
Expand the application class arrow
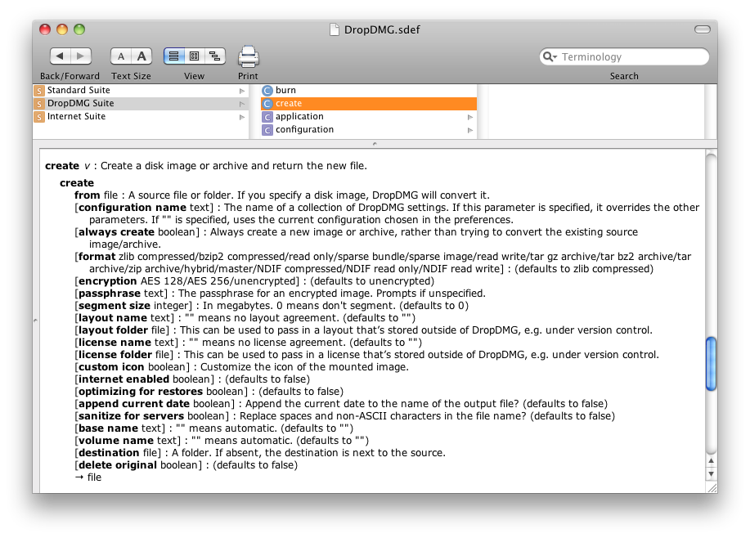point(470,117)
